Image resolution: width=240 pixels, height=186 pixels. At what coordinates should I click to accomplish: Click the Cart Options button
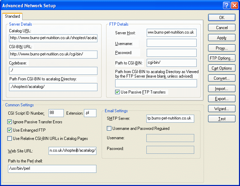coord(222,68)
